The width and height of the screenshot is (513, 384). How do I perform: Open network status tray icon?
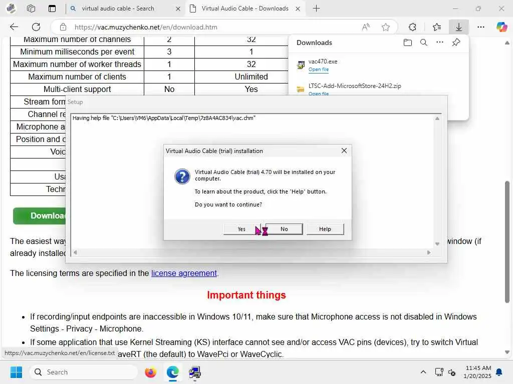pyautogui.click(x=439, y=372)
